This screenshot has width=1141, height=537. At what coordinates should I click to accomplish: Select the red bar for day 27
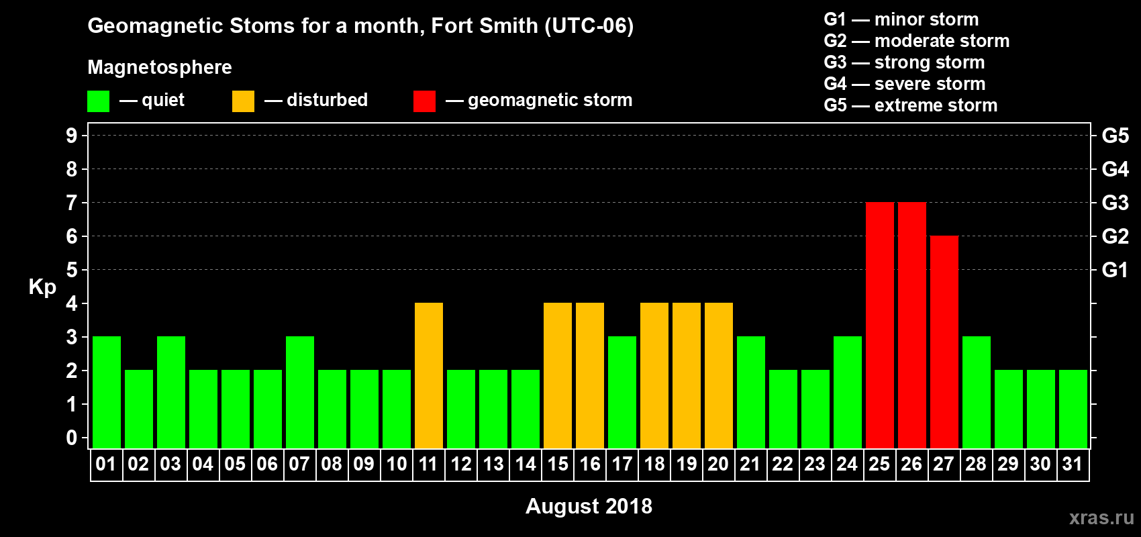pos(944,342)
